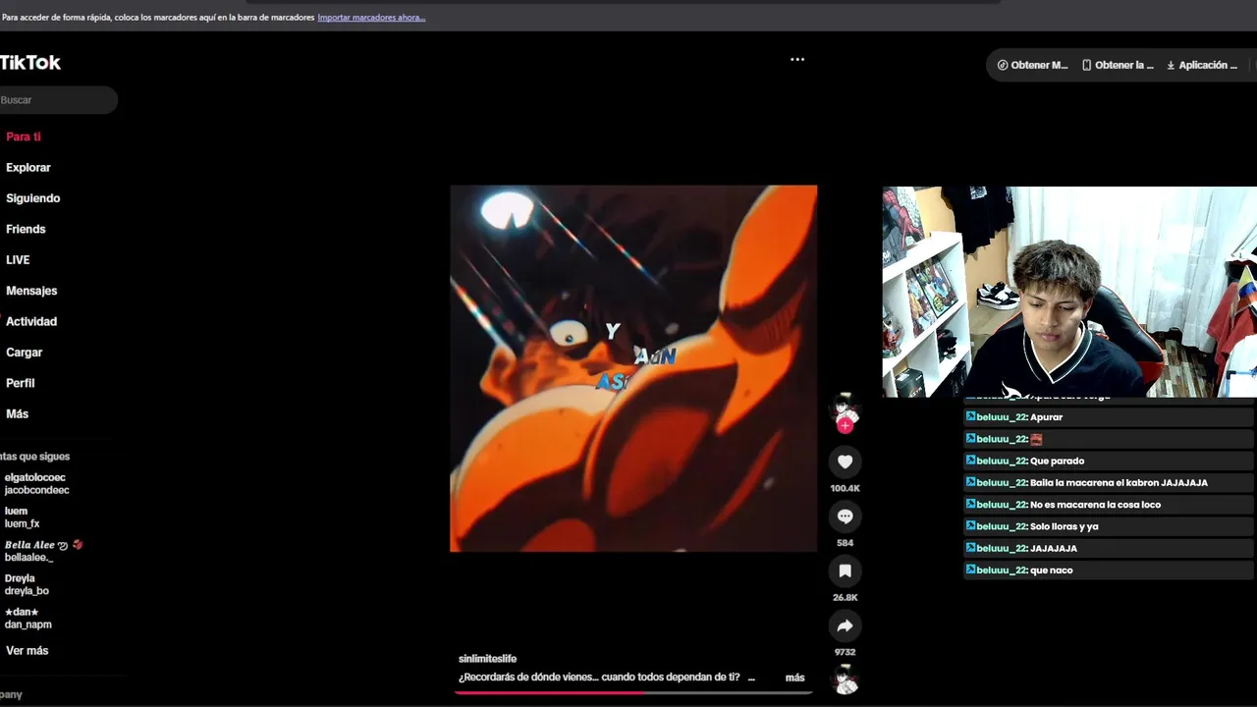Open Actividad notifications
Image resolution: width=1257 pixels, height=707 pixels.
[31, 321]
